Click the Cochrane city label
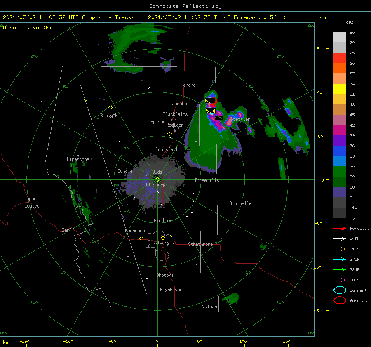 [x=135, y=231]
